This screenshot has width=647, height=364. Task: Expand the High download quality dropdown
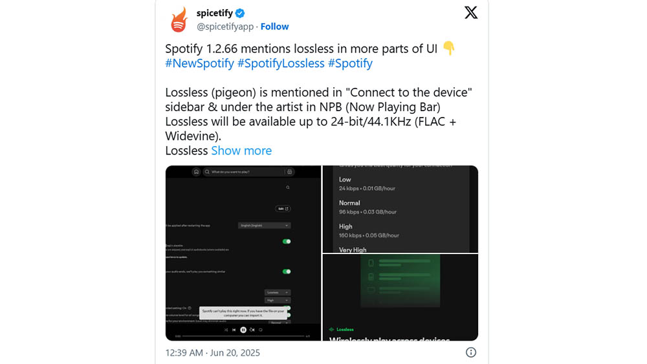[x=278, y=301]
